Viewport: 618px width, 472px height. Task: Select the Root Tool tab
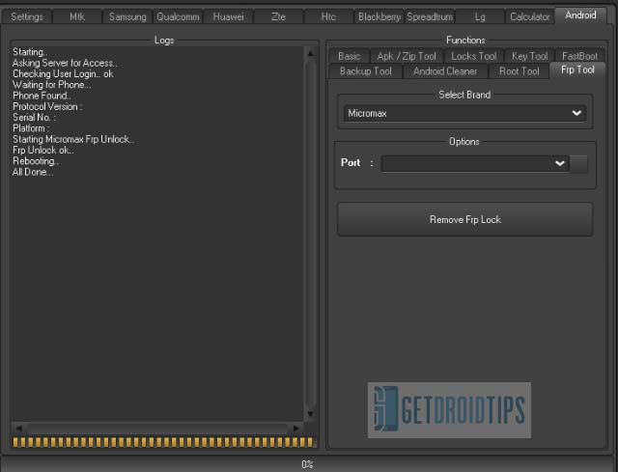520,71
